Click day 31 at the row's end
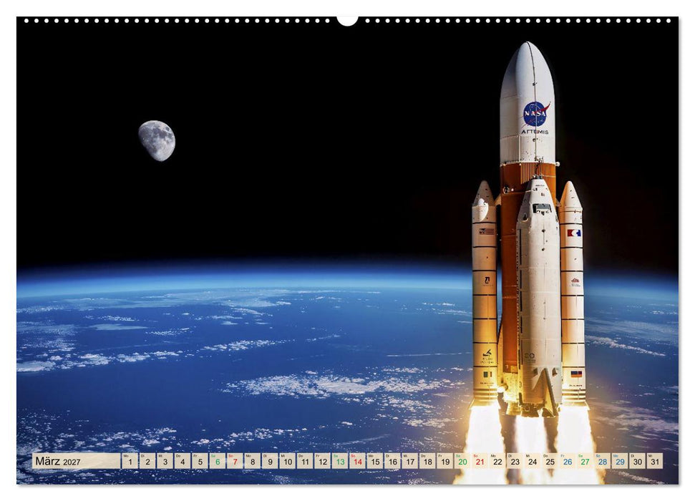Image resolution: width=695 pixels, height=501 pixels. 655,461
